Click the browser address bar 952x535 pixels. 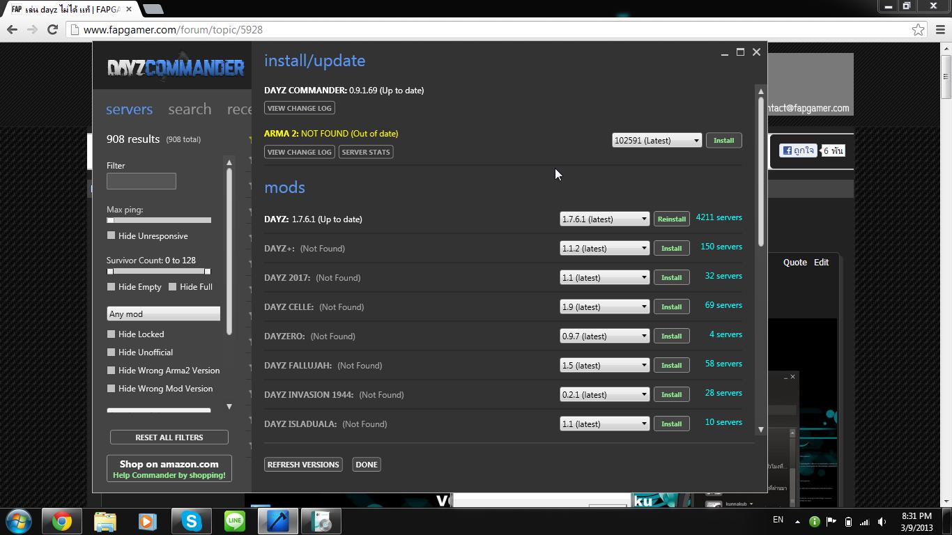tap(488, 29)
